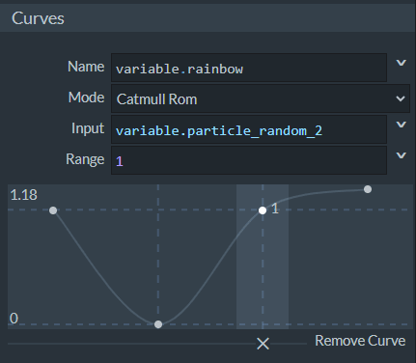Click the X icon to remove the curve
This screenshot has height=363, width=416.
(x=263, y=344)
